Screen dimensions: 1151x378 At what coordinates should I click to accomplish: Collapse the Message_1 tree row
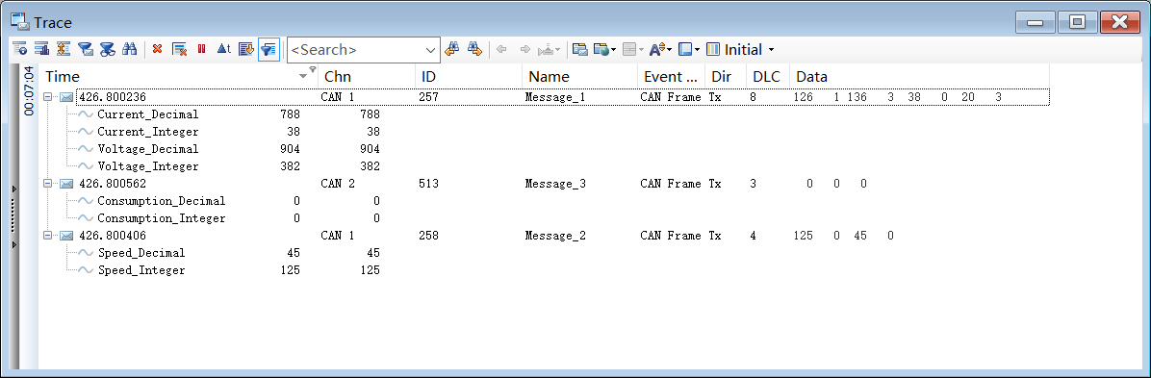tap(48, 96)
